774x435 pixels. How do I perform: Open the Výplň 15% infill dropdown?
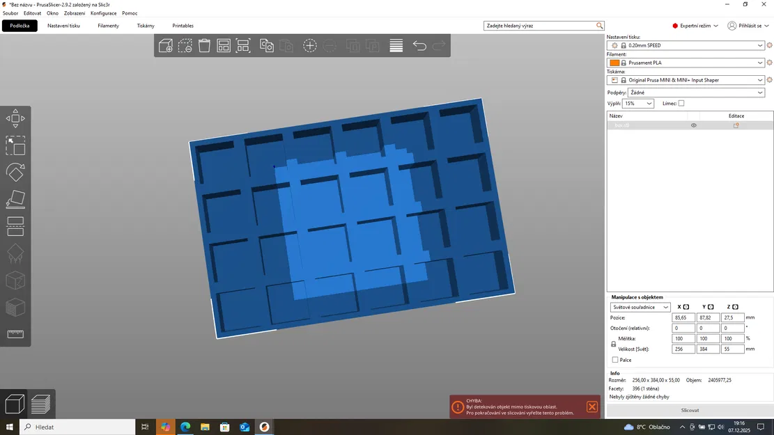tap(637, 104)
